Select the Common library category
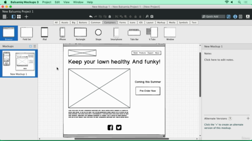 96,23
